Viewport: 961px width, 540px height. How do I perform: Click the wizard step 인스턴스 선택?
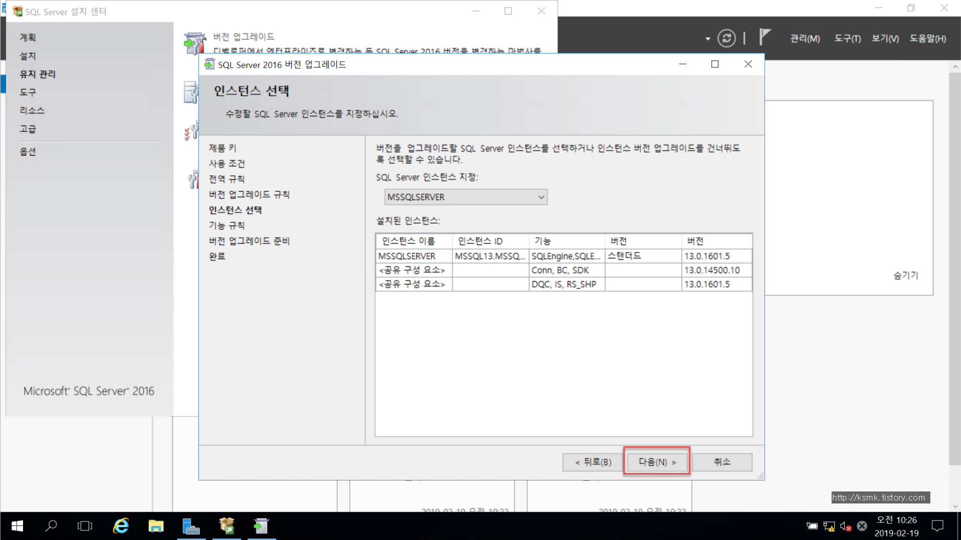coord(235,210)
